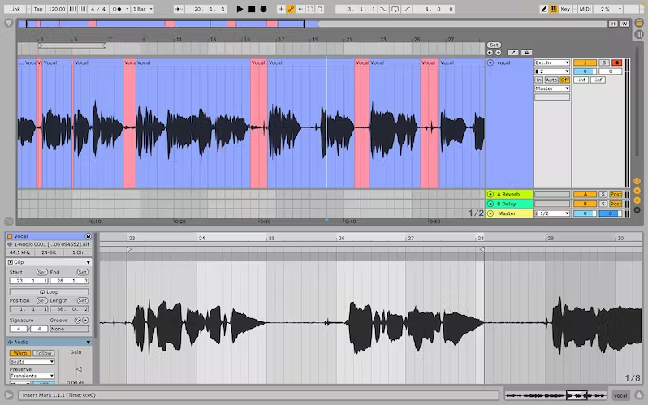Enable Key Map Mode

tap(565, 9)
